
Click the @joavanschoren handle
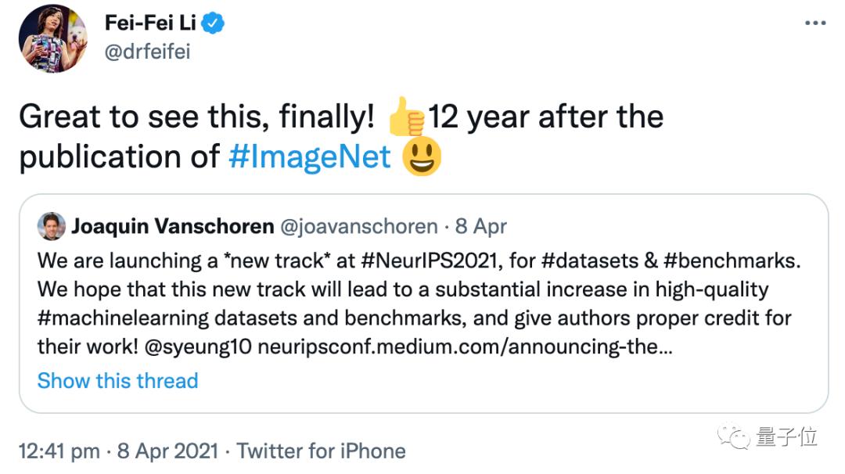[x=359, y=227]
